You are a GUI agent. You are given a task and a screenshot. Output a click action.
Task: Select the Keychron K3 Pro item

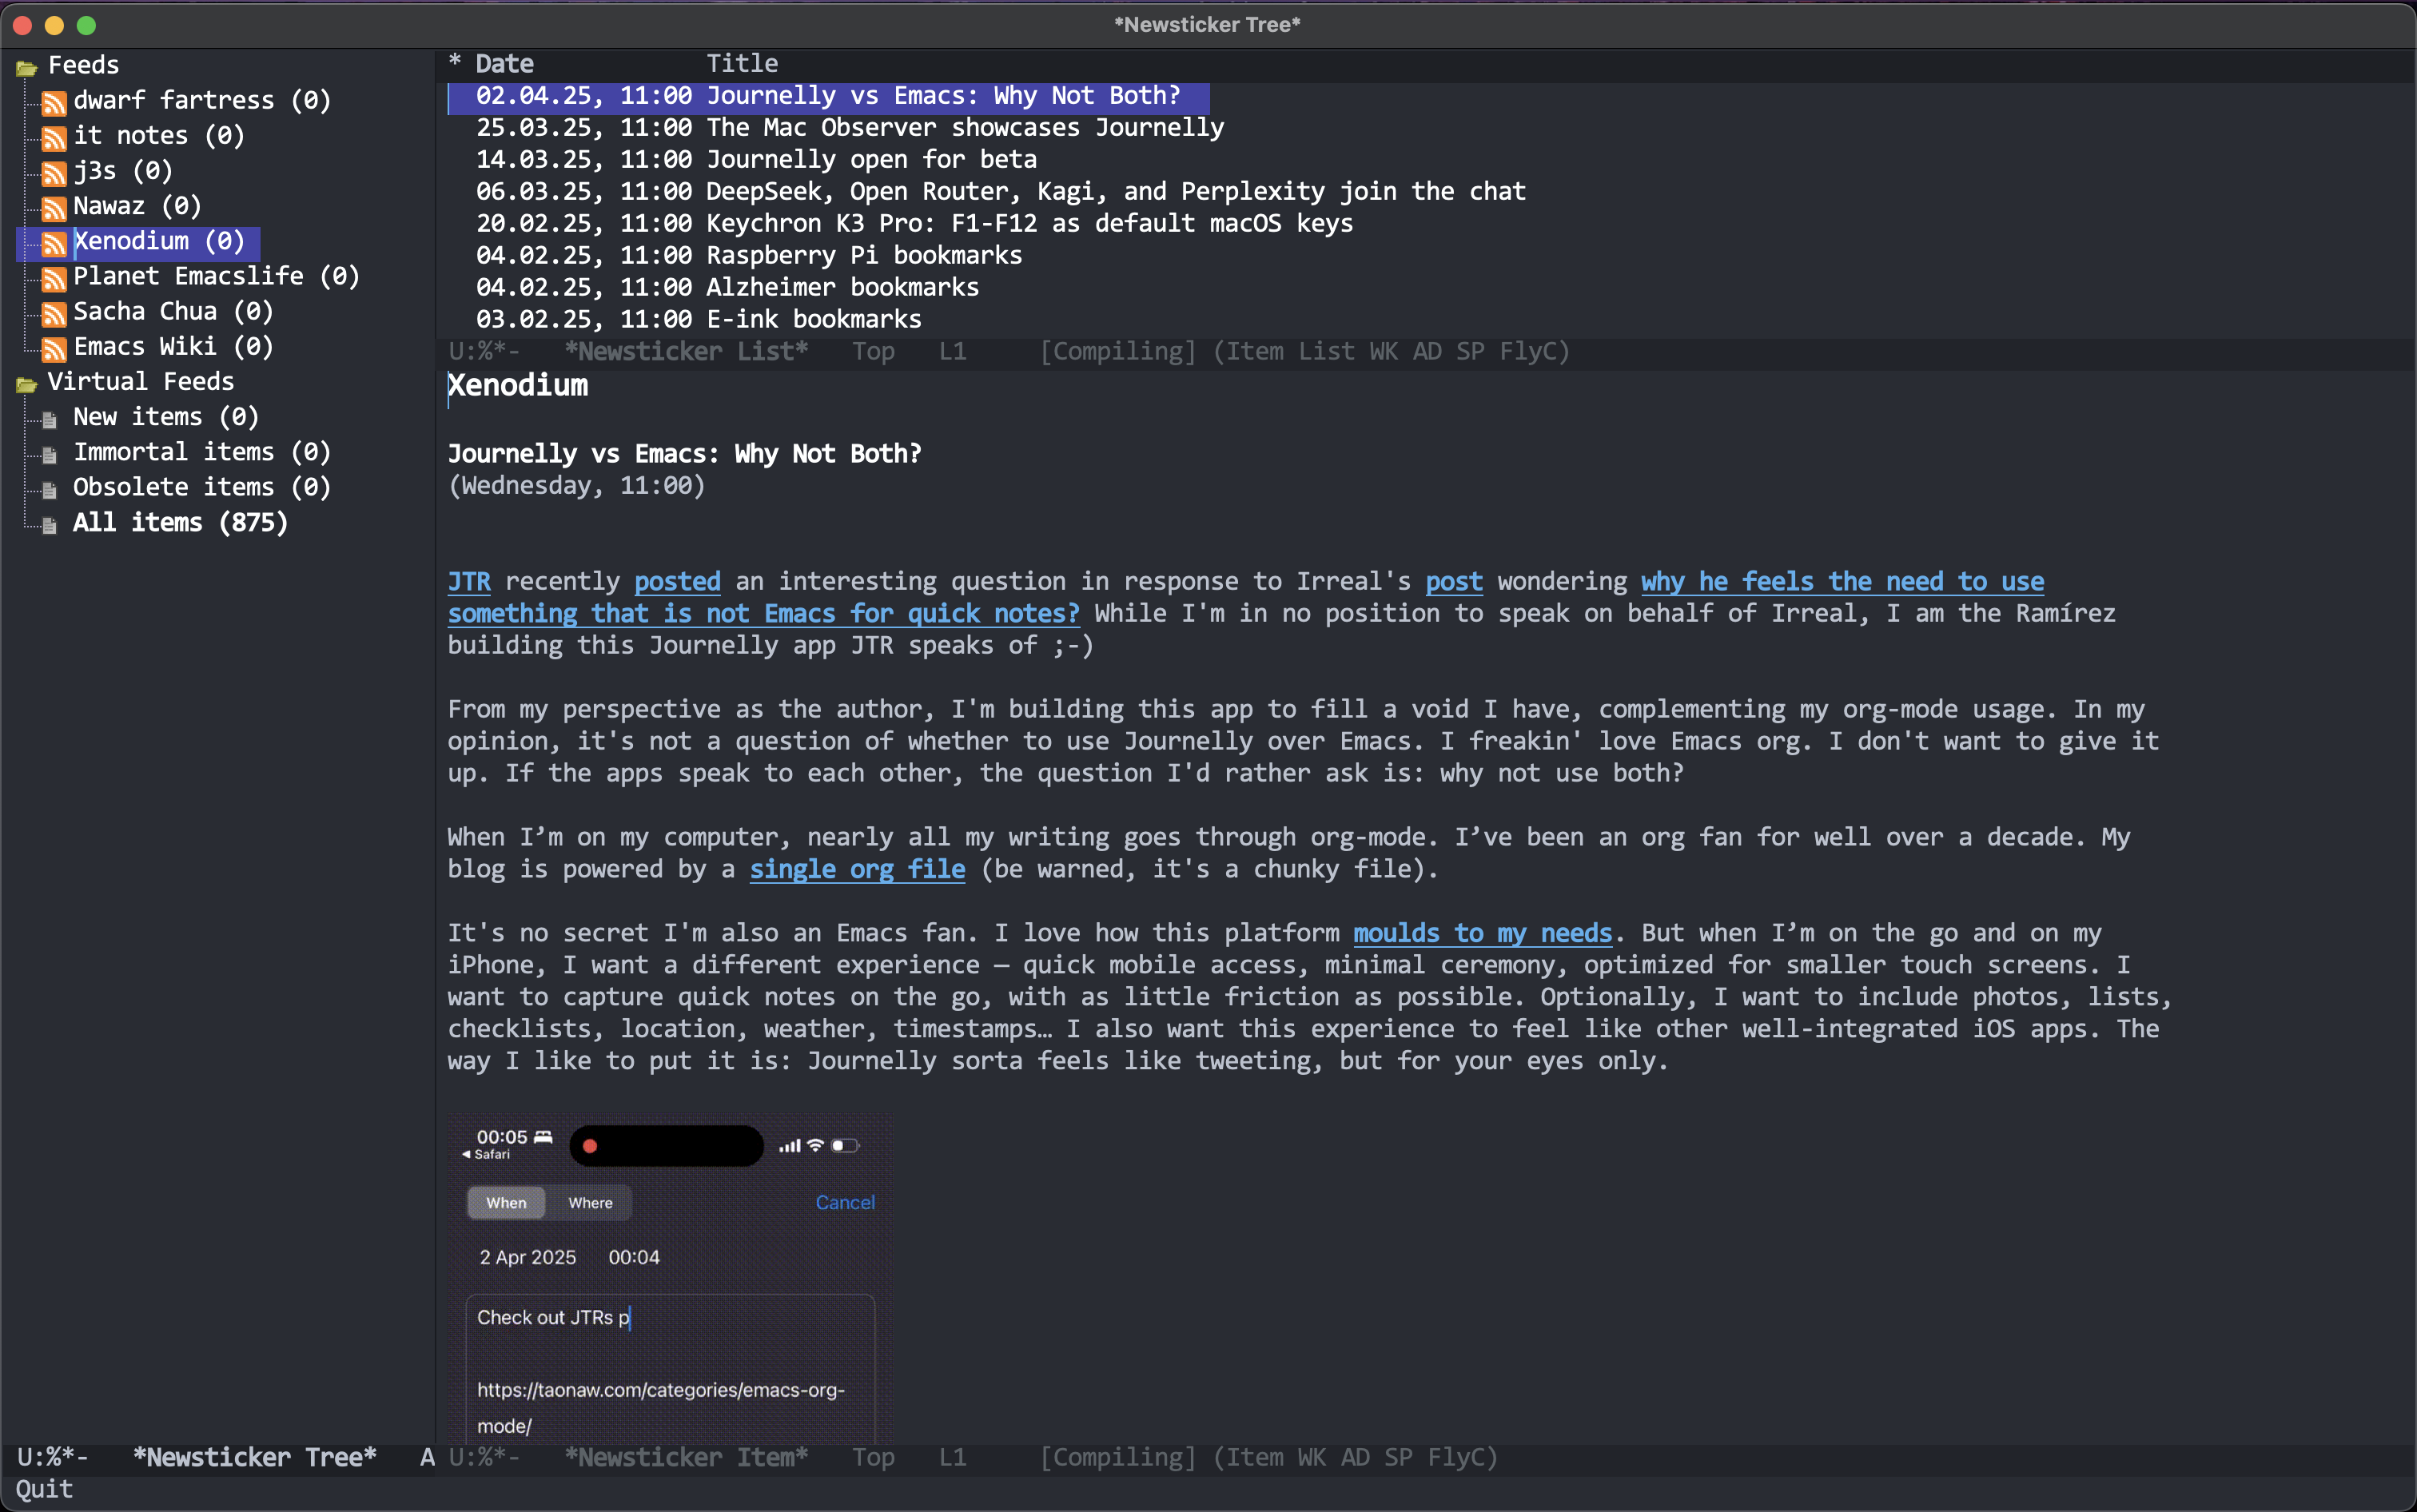pos(915,224)
